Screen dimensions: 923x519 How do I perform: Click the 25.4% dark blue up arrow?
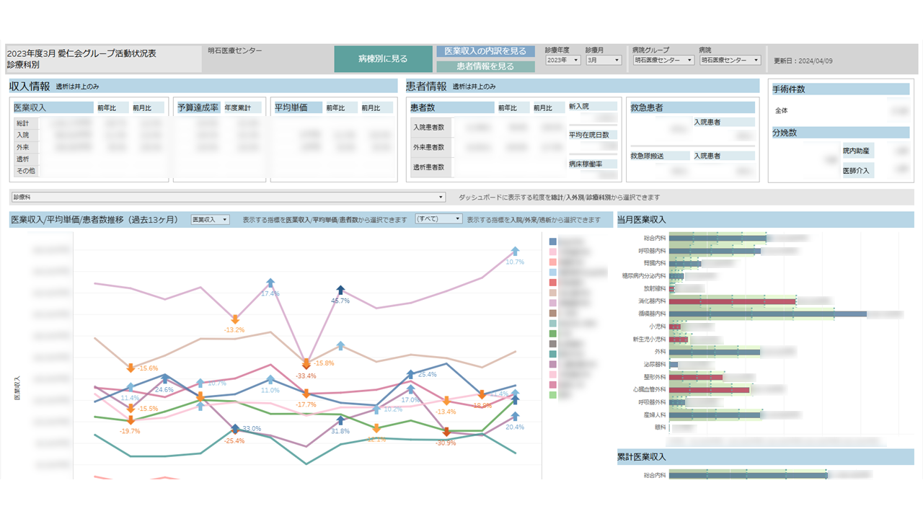[410, 374]
